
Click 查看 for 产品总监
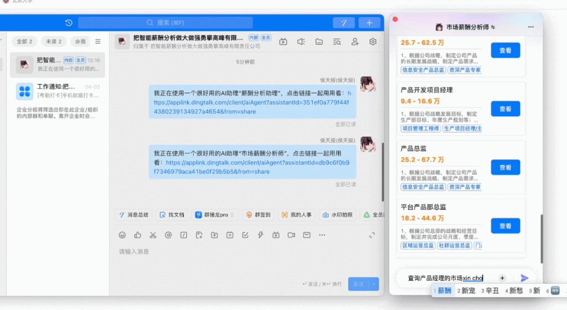point(505,168)
